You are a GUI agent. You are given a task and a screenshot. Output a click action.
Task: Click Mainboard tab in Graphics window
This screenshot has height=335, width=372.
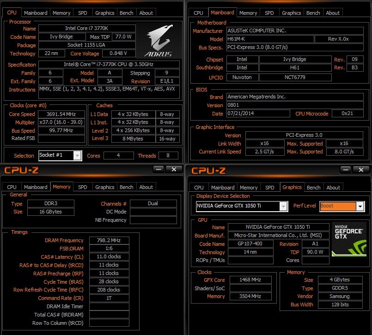pos(223,188)
